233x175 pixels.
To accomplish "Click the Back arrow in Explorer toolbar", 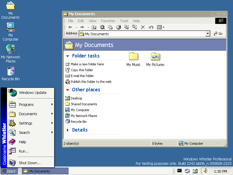I will [70, 27].
